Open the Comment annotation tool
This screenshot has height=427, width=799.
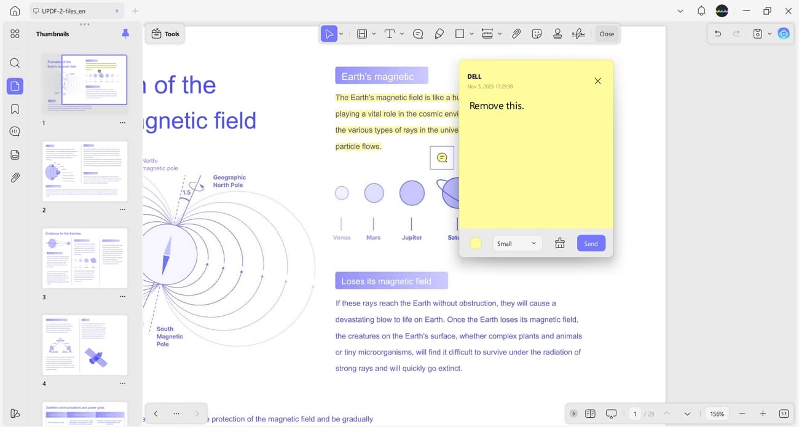click(x=418, y=34)
